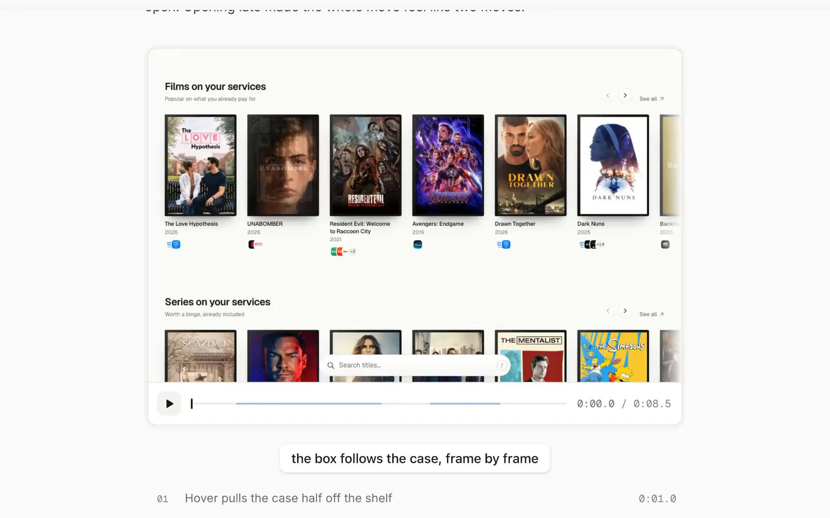Open See all for Series on your services

(651, 314)
